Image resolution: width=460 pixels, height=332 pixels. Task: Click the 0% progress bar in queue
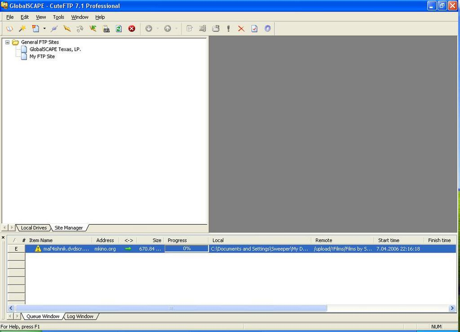tap(186, 248)
